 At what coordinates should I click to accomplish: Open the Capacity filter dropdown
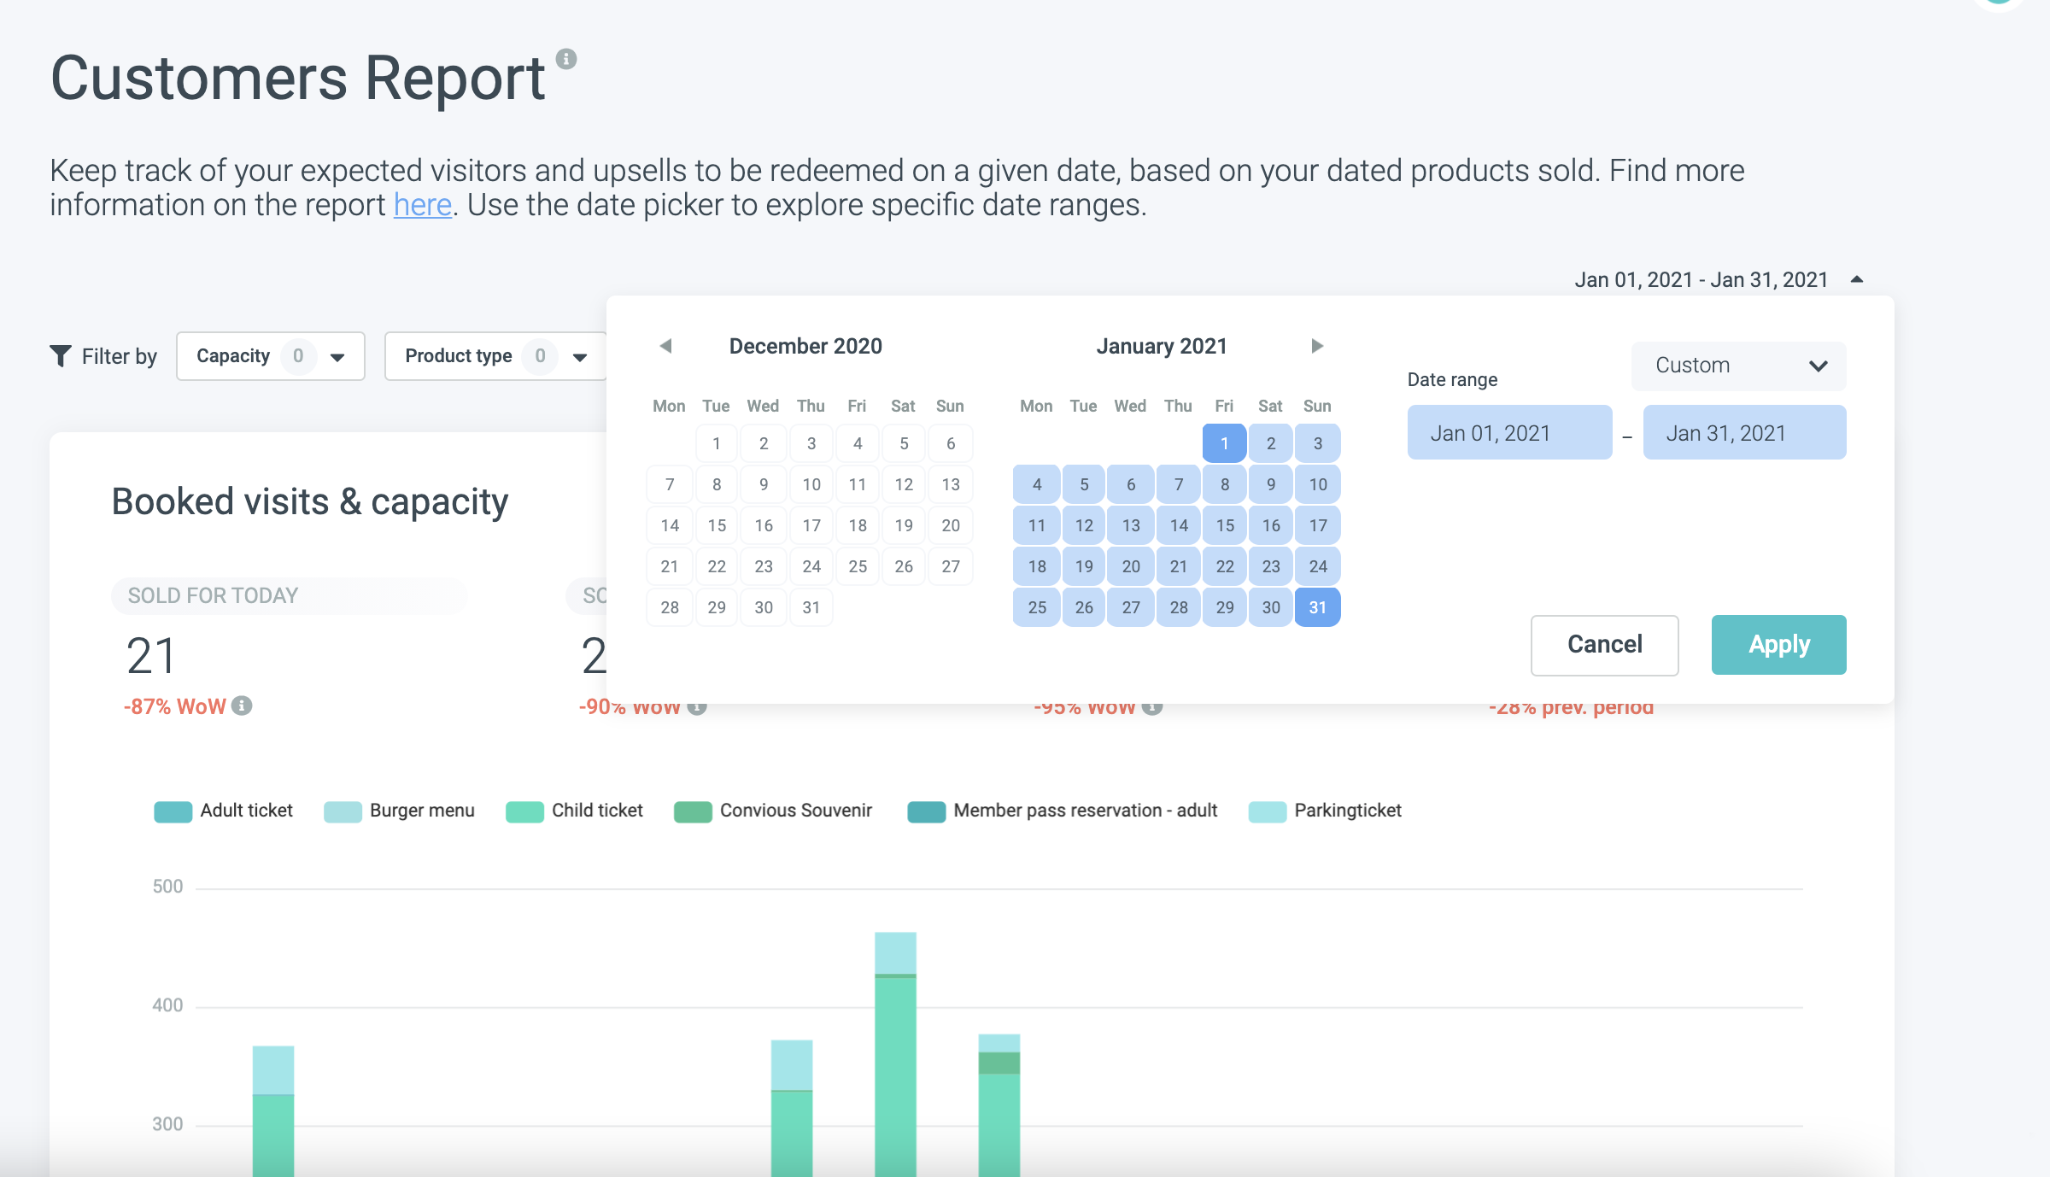(270, 356)
